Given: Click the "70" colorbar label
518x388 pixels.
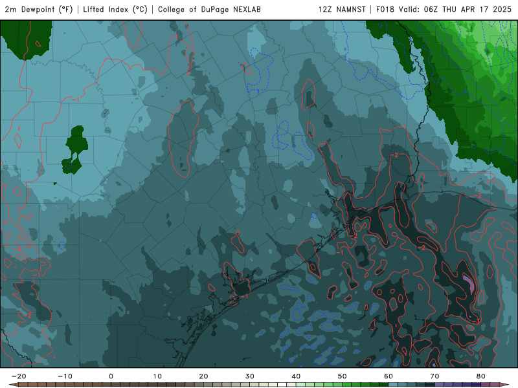Looking at the screenshot, I should (x=434, y=376).
